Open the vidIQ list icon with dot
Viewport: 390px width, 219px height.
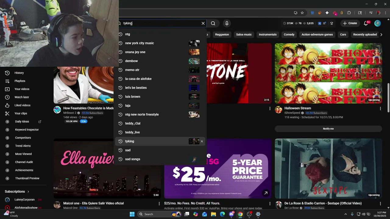[325, 23]
